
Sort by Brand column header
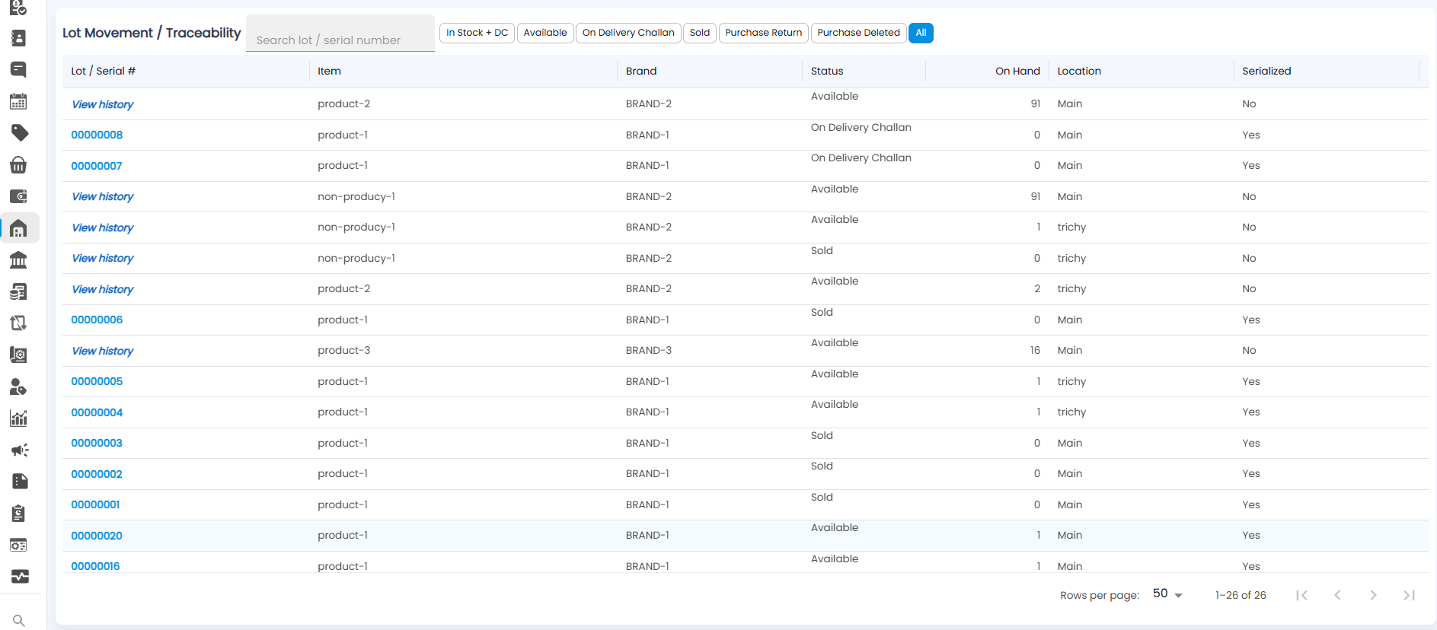(x=641, y=71)
